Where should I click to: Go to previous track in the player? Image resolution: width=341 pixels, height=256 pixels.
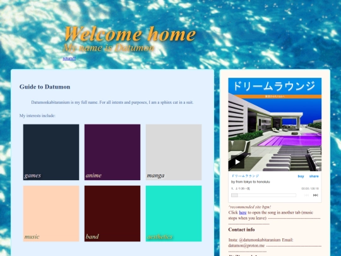coord(306,195)
